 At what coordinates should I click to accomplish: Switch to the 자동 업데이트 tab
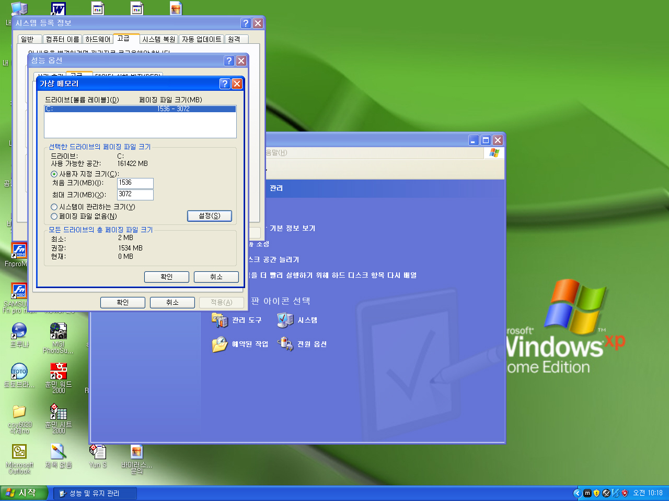click(x=202, y=39)
